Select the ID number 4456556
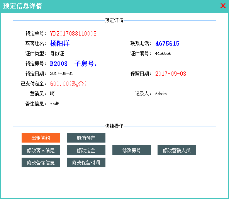The height and width of the screenshot is (199, 229). pos(163,53)
